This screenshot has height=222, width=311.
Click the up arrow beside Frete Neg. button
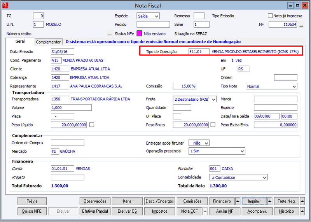pos(302,201)
